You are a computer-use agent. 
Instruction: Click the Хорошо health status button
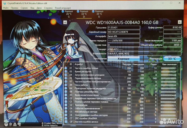124,59
